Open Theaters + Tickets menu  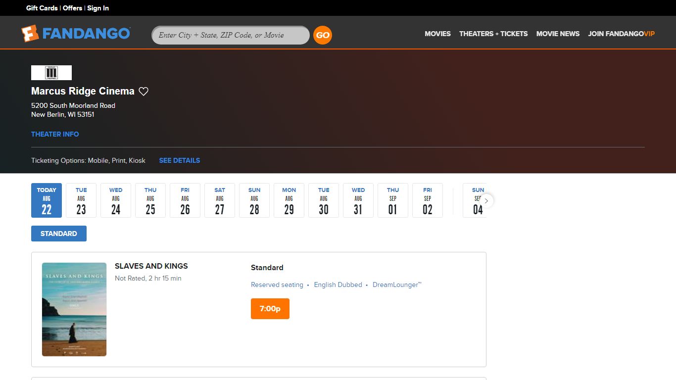point(493,34)
